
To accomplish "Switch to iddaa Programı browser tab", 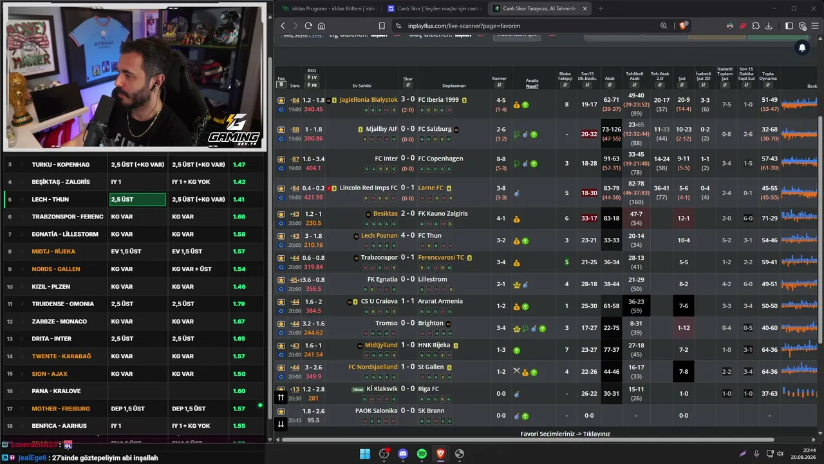I will [x=328, y=8].
